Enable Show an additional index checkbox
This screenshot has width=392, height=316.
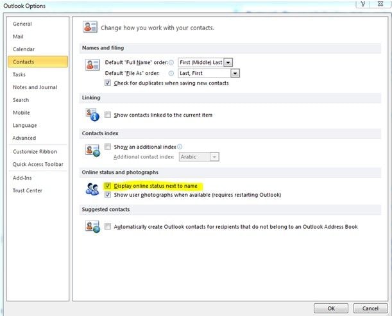coord(108,147)
